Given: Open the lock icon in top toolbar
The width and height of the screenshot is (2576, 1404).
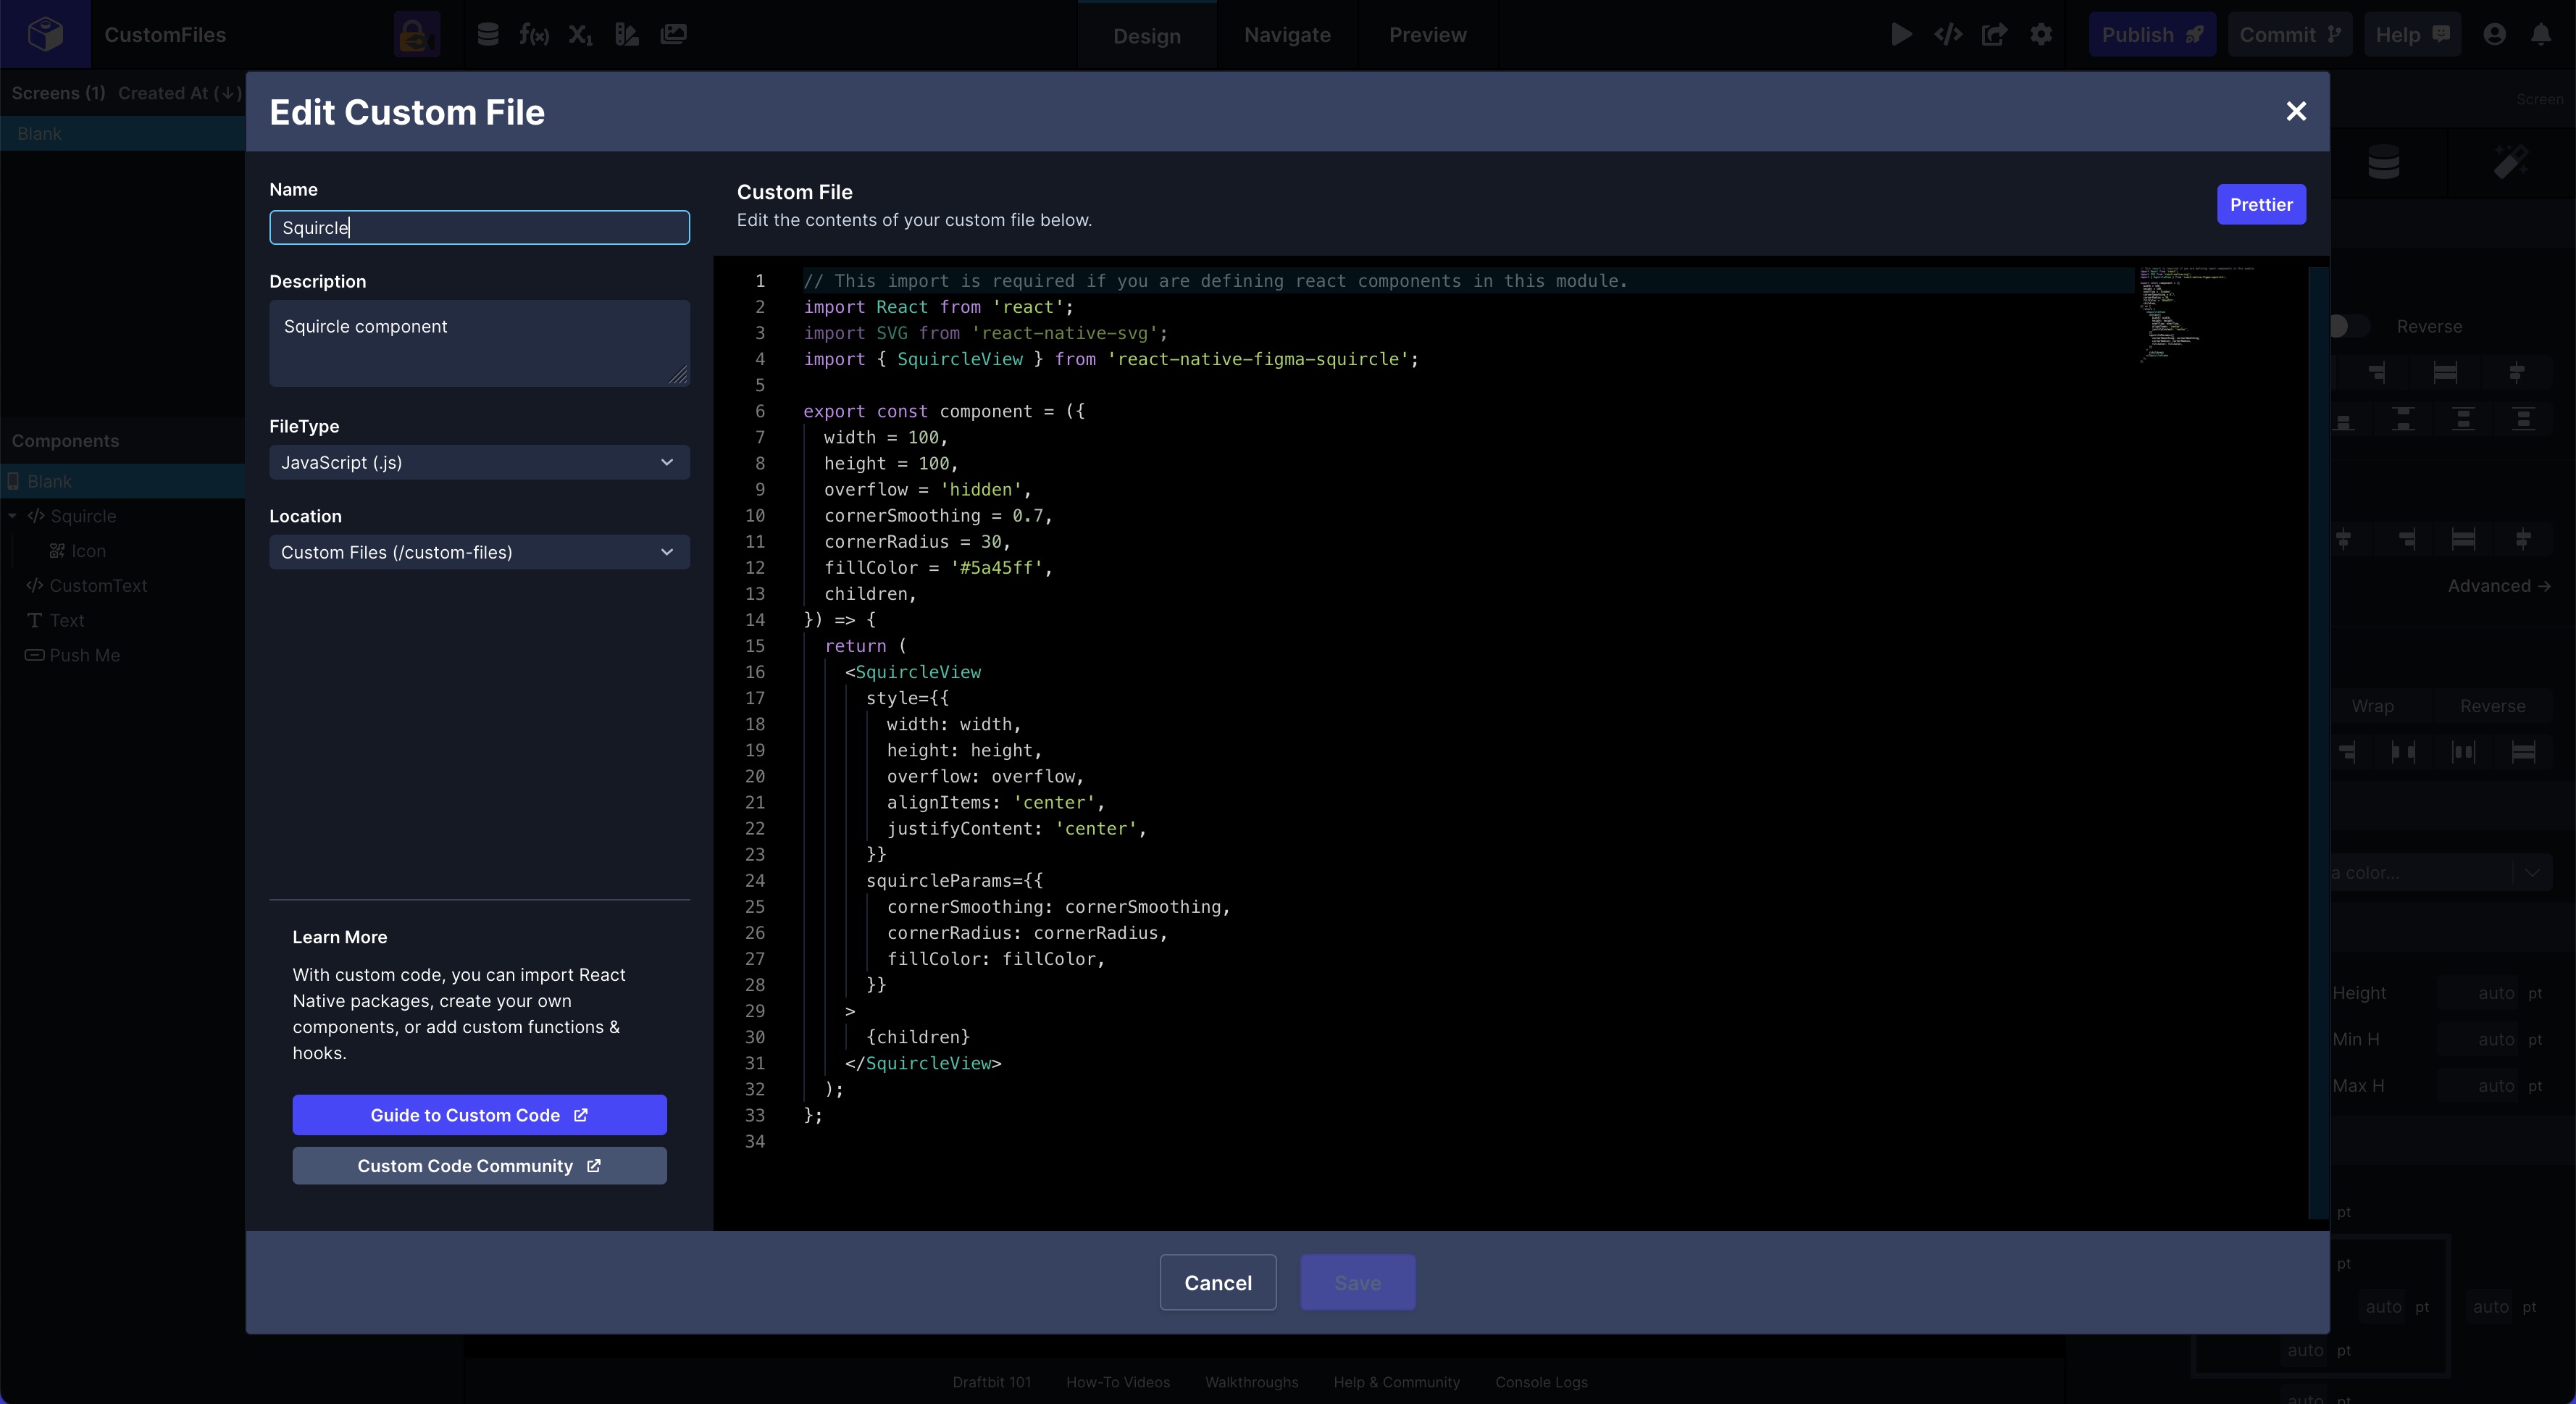Looking at the screenshot, I should coord(416,35).
